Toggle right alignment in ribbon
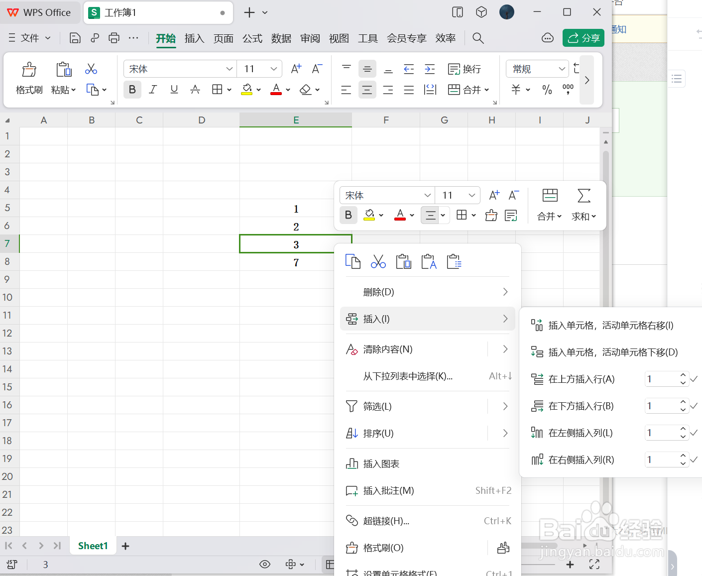702x576 pixels. point(388,90)
